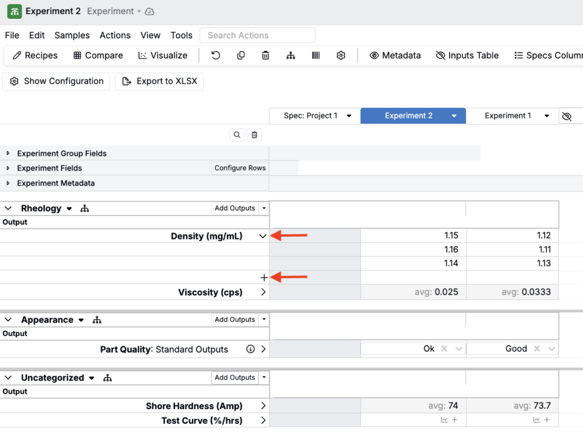Click the Search Actions input field
Screen dimensions: 583x442
(x=257, y=35)
